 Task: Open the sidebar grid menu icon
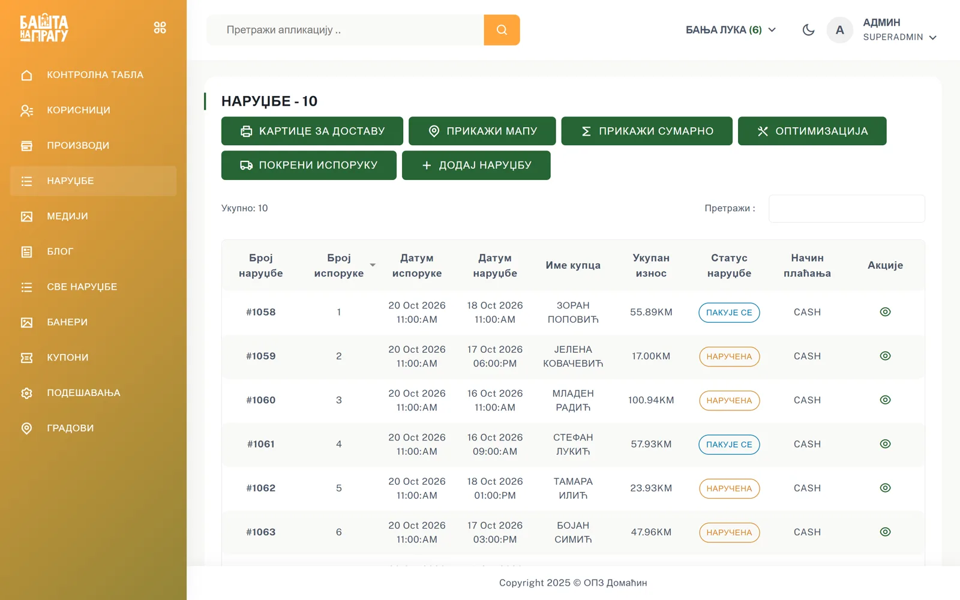[160, 28]
